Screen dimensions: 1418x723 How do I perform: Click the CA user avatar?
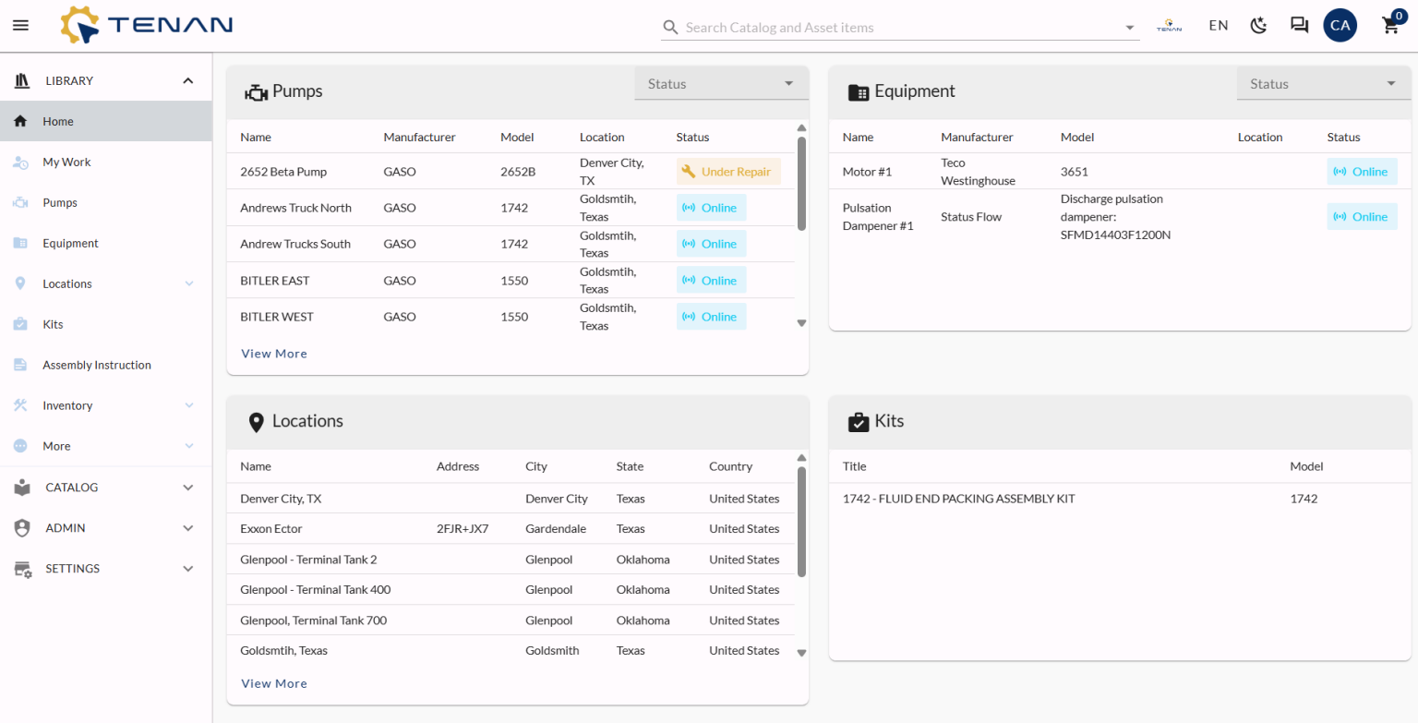click(1340, 25)
